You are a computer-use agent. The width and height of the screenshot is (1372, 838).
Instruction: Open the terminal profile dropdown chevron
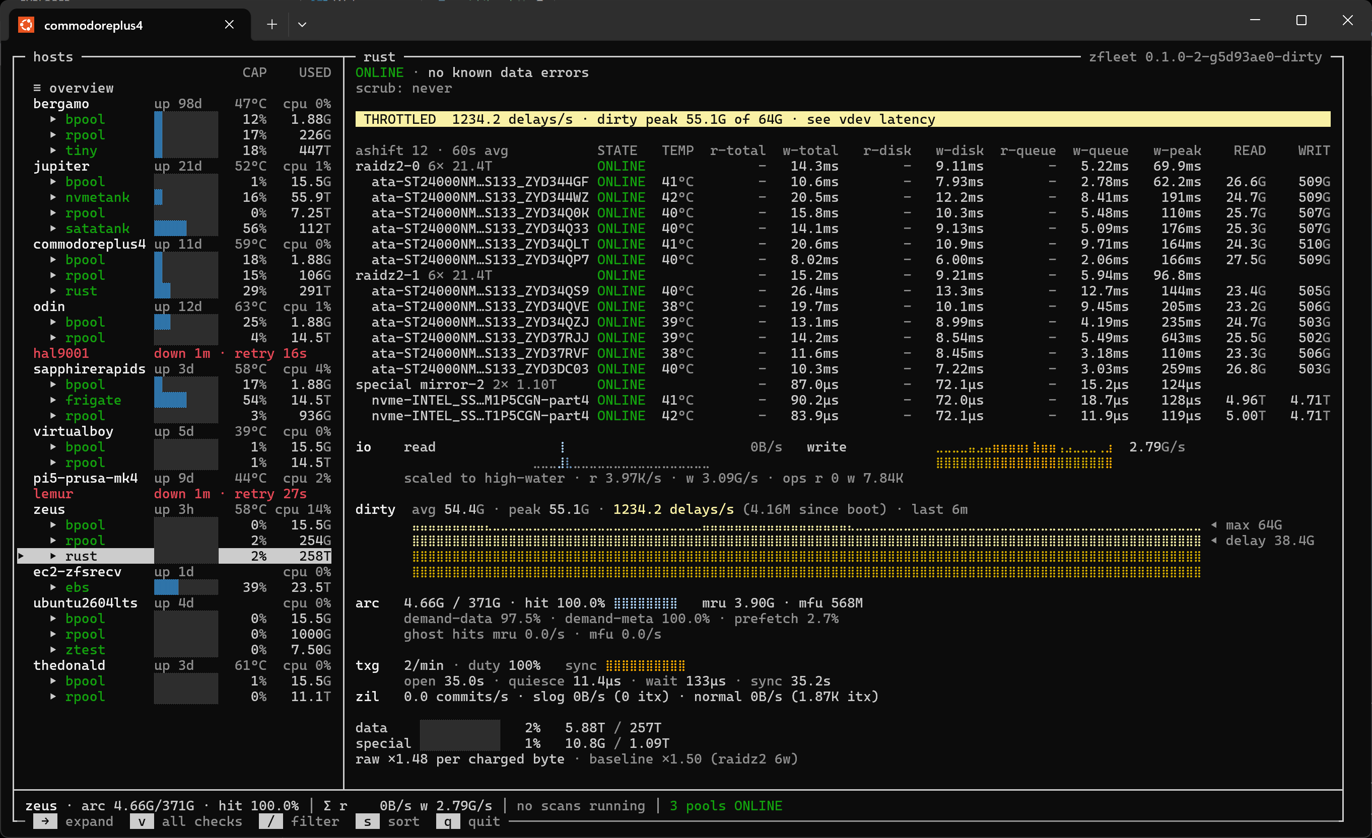coord(302,25)
